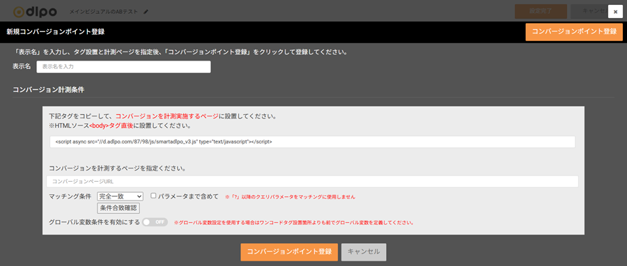
Task: Close the modal with the X button
Action: pyautogui.click(x=615, y=12)
